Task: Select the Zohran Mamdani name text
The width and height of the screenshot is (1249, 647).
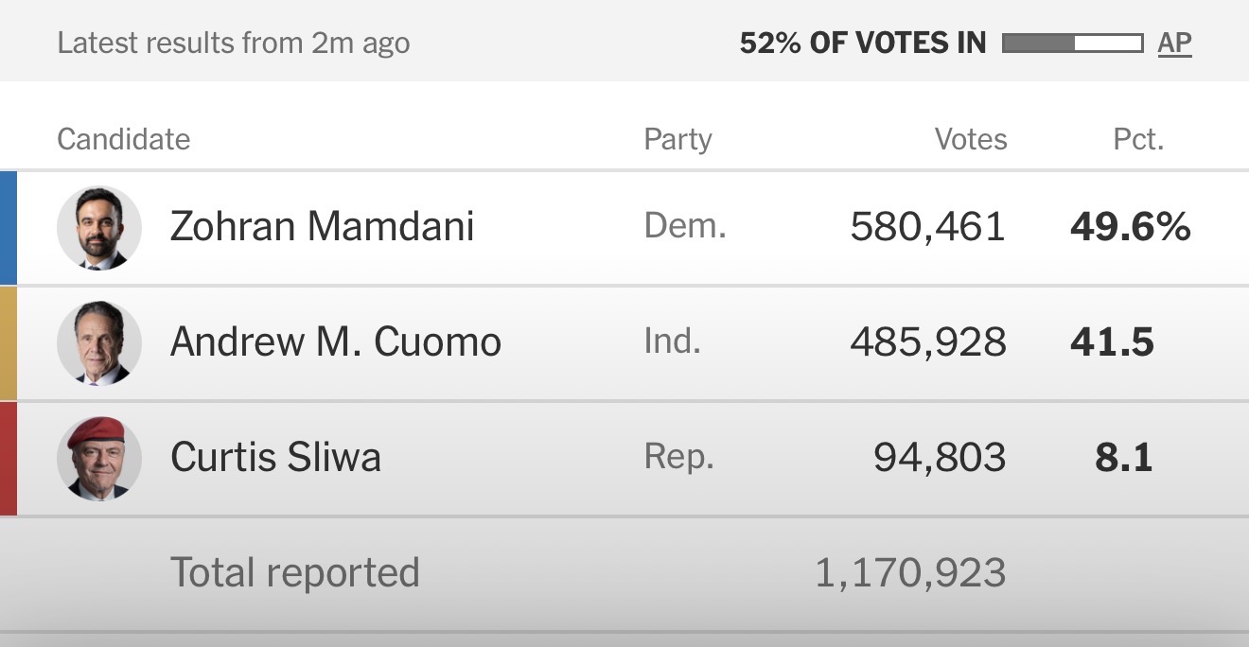Action: point(322,227)
